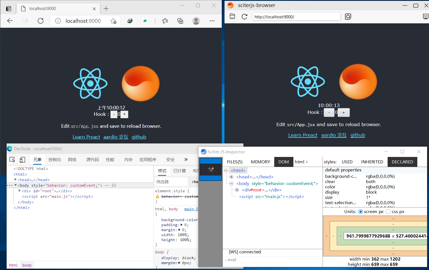This screenshot has width=429, height=270.
Task: Click Learn Preact link in Edge
Action: pyautogui.click(x=86, y=137)
